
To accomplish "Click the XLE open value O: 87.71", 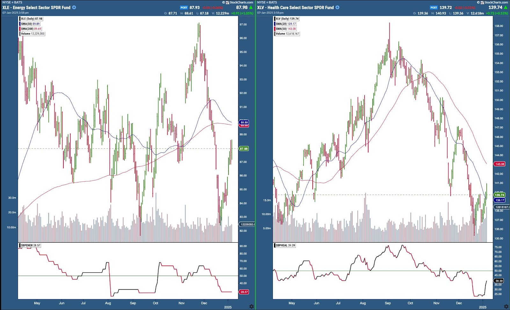I will tap(171, 13).
